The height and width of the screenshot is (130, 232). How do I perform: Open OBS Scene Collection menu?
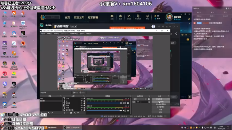click(x=74, y=34)
